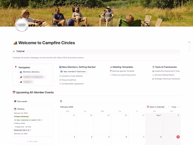Click the icon beside Leadership Assessment Tools
Viewport: 193px width, 145px height.
coord(153,71)
